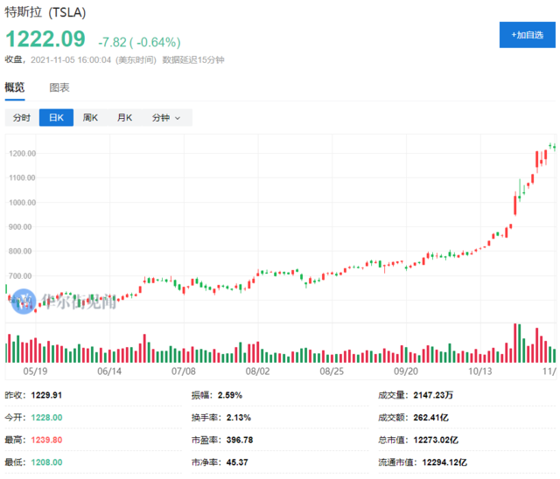Screen dimensions: 560x479
Task: Click the 1200.00 price axis label
Action: click(x=21, y=154)
